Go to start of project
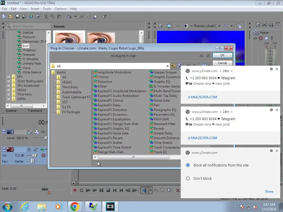This screenshot has width=283, height=212. (x=115, y=190)
